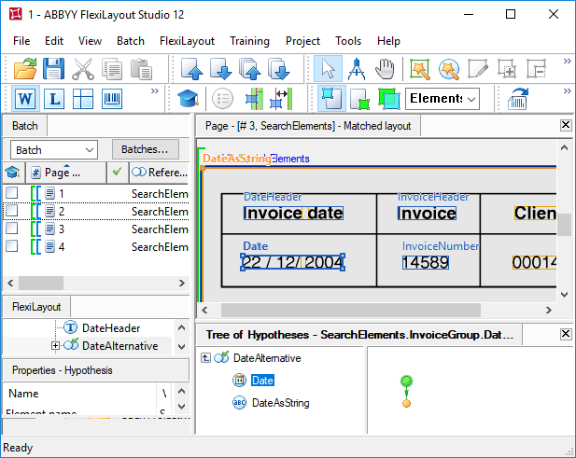The height and width of the screenshot is (458, 576).
Task: Click the stacked pages up-arrow icon
Action: point(250,69)
